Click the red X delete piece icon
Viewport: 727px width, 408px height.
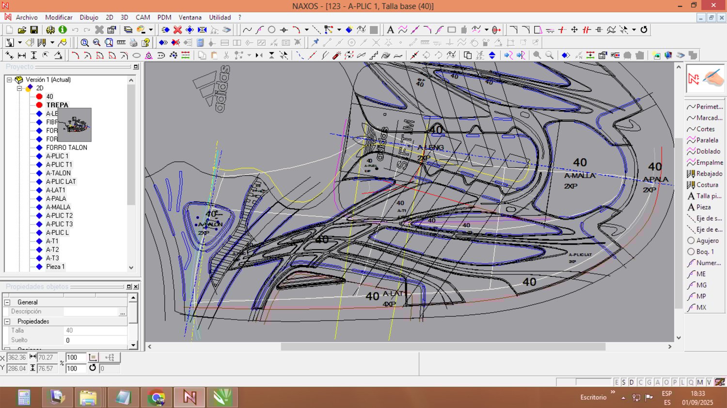(x=178, y=30)
